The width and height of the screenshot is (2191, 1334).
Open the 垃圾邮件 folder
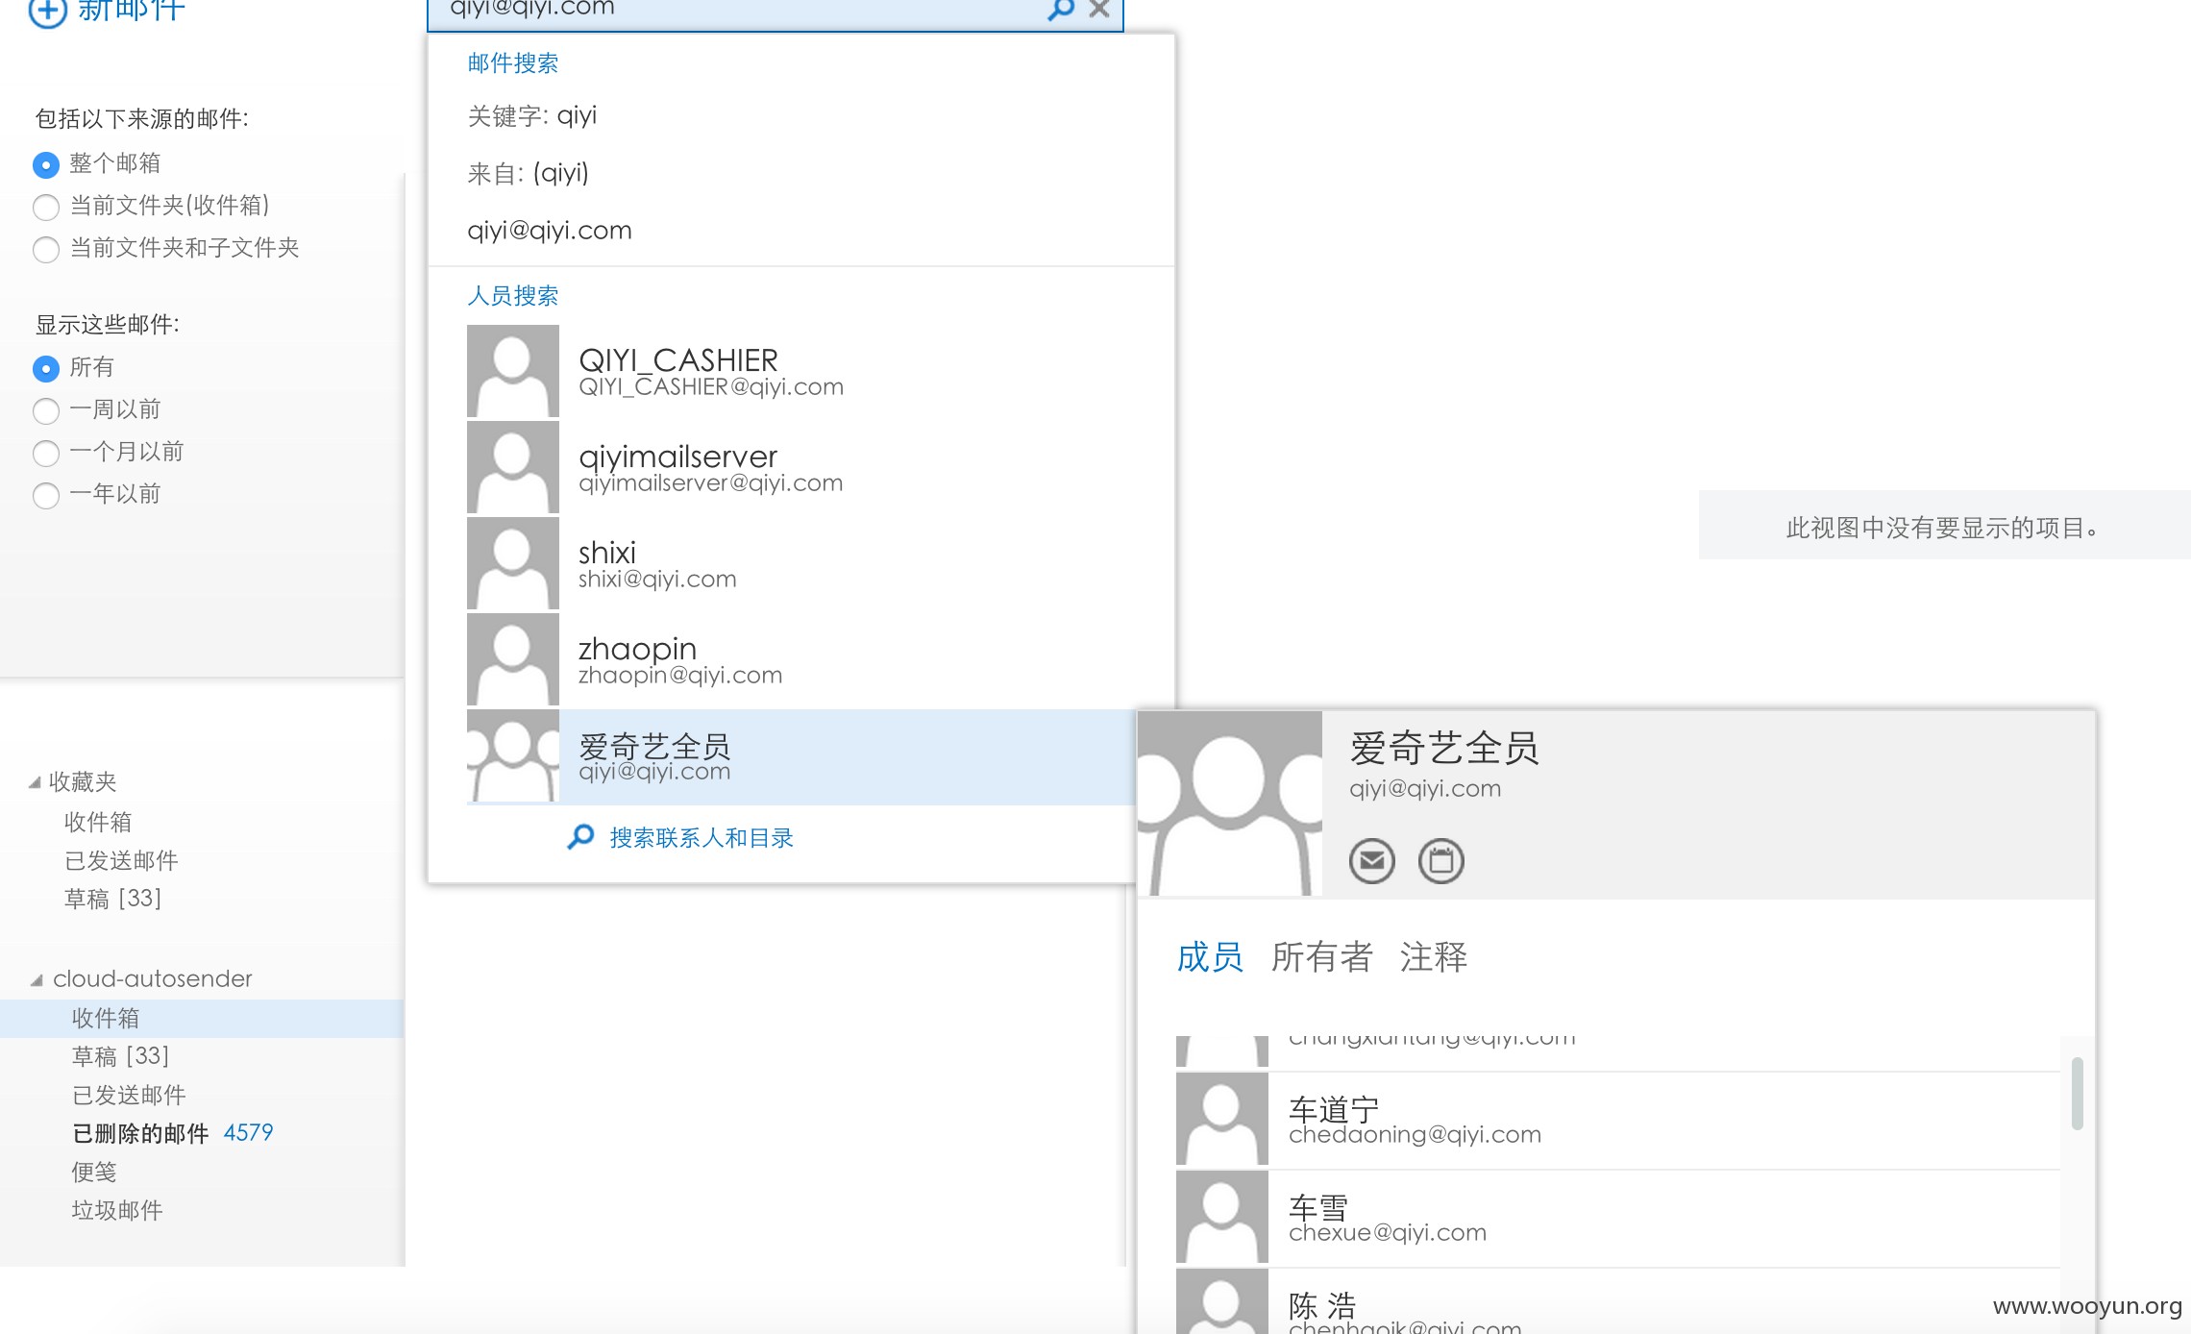pos(117,1210)
